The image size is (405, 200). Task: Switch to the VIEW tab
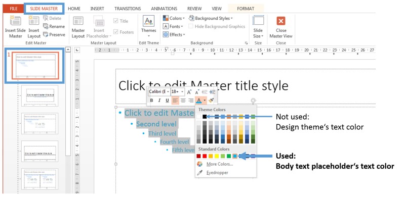pos(217,9)
